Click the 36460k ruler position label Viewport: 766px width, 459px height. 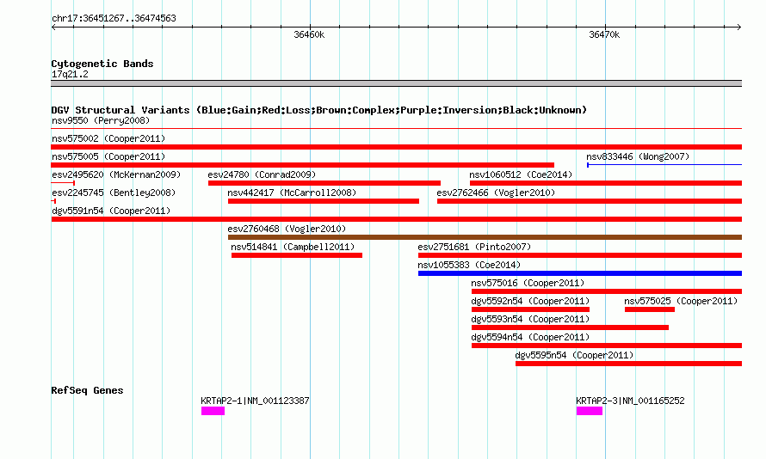[309, 34]
